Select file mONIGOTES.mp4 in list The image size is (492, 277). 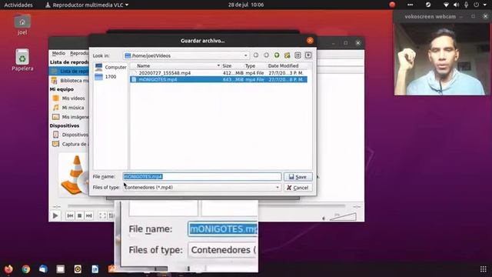pos(218,79)
